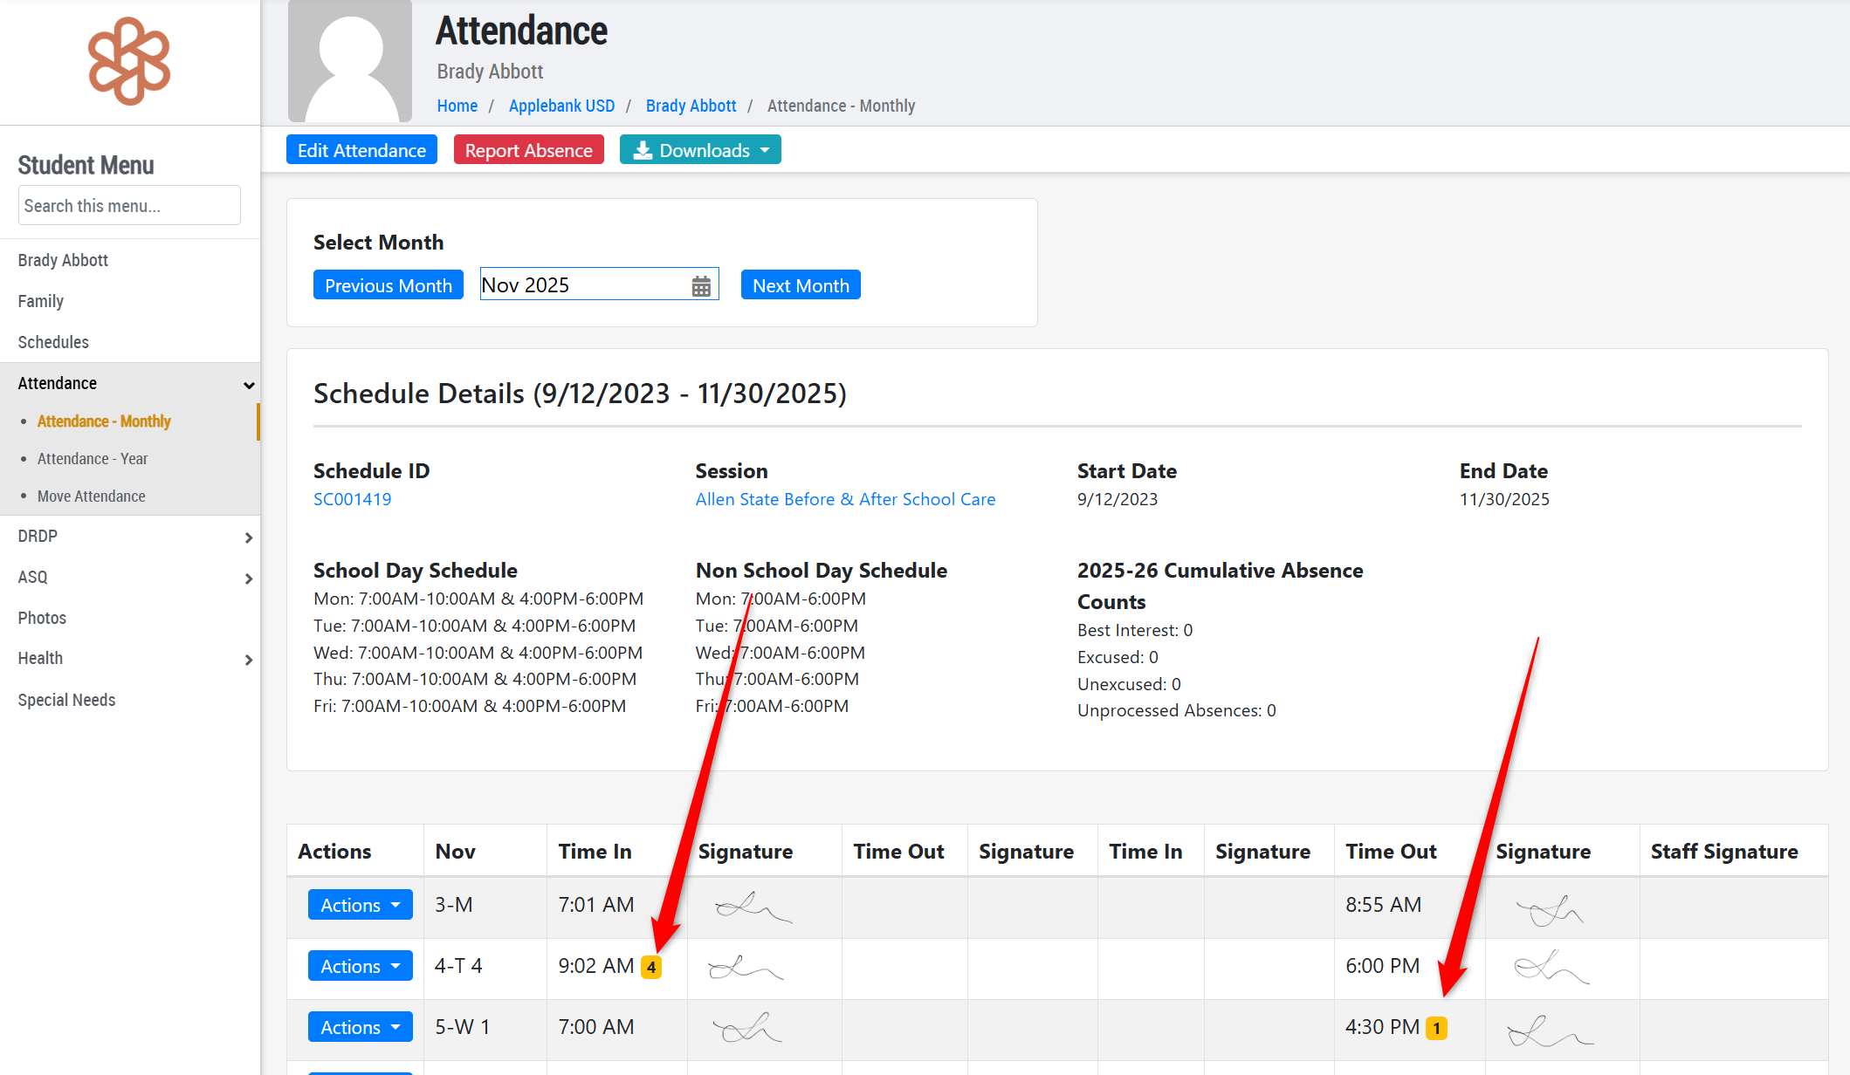This screenshot has width=1850, height=1075.
Task: Open the Downloads dropdown menu
Action: tap(700, 150)
